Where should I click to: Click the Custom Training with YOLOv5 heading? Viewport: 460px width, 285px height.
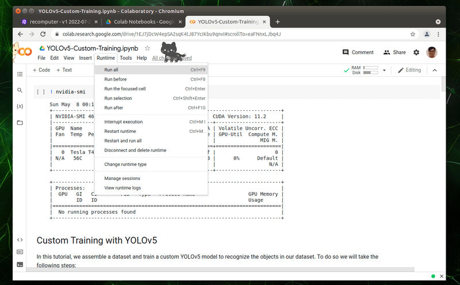[97, 240]
